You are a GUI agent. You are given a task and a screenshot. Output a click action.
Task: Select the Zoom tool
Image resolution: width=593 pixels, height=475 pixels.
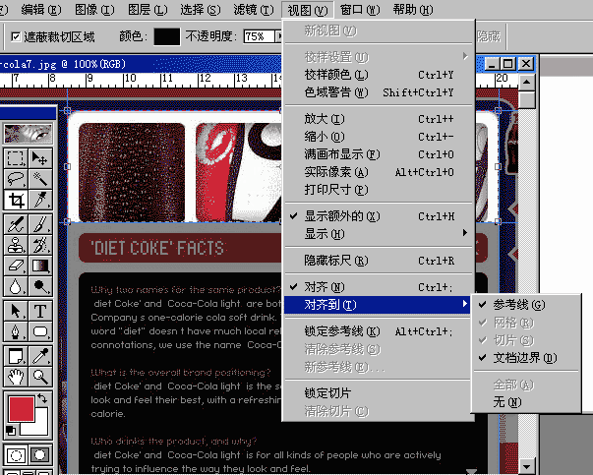click(40, 377)
